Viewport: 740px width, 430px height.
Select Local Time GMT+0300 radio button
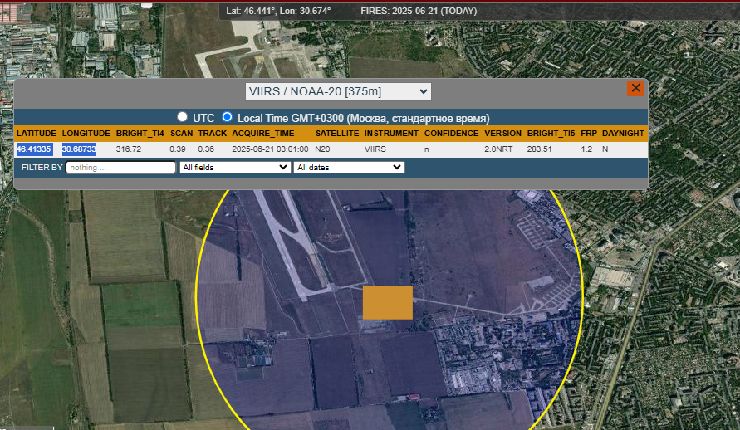click(x=227, y=116)
